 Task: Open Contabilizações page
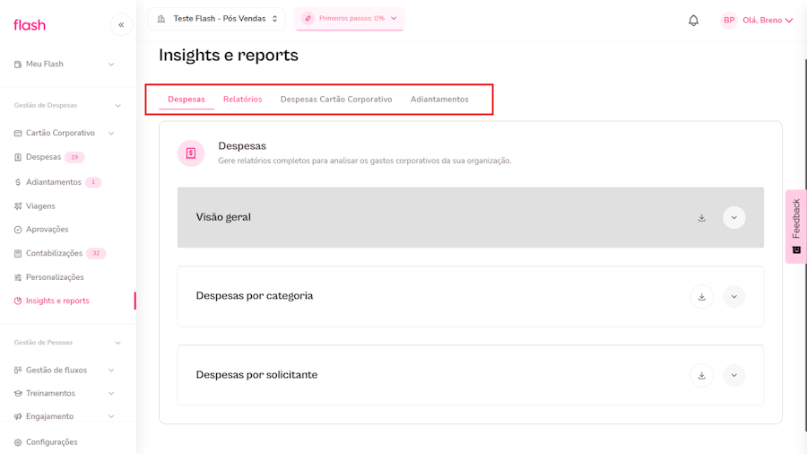click(54, 253)
